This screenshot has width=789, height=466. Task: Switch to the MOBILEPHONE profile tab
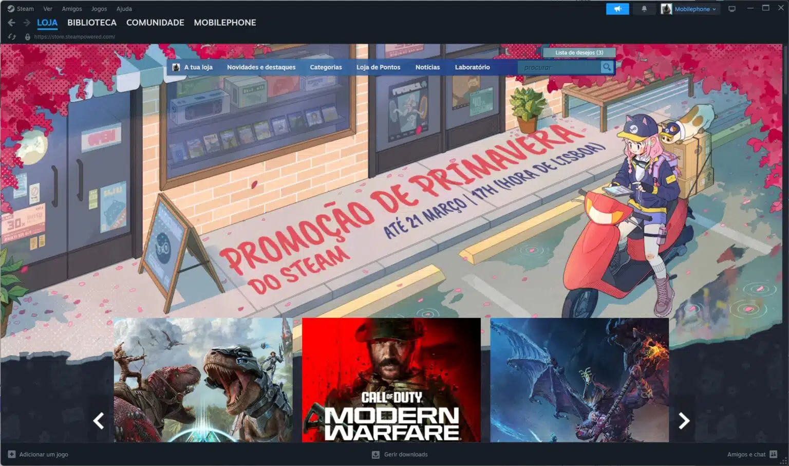225,23
